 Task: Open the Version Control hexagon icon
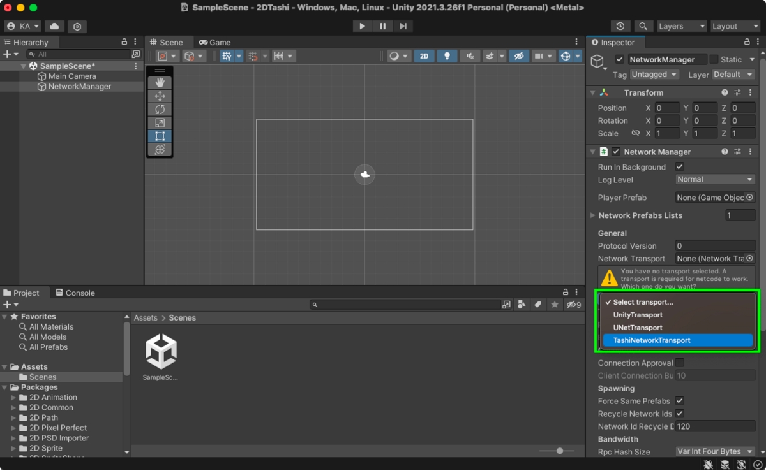tap(77, 26)
